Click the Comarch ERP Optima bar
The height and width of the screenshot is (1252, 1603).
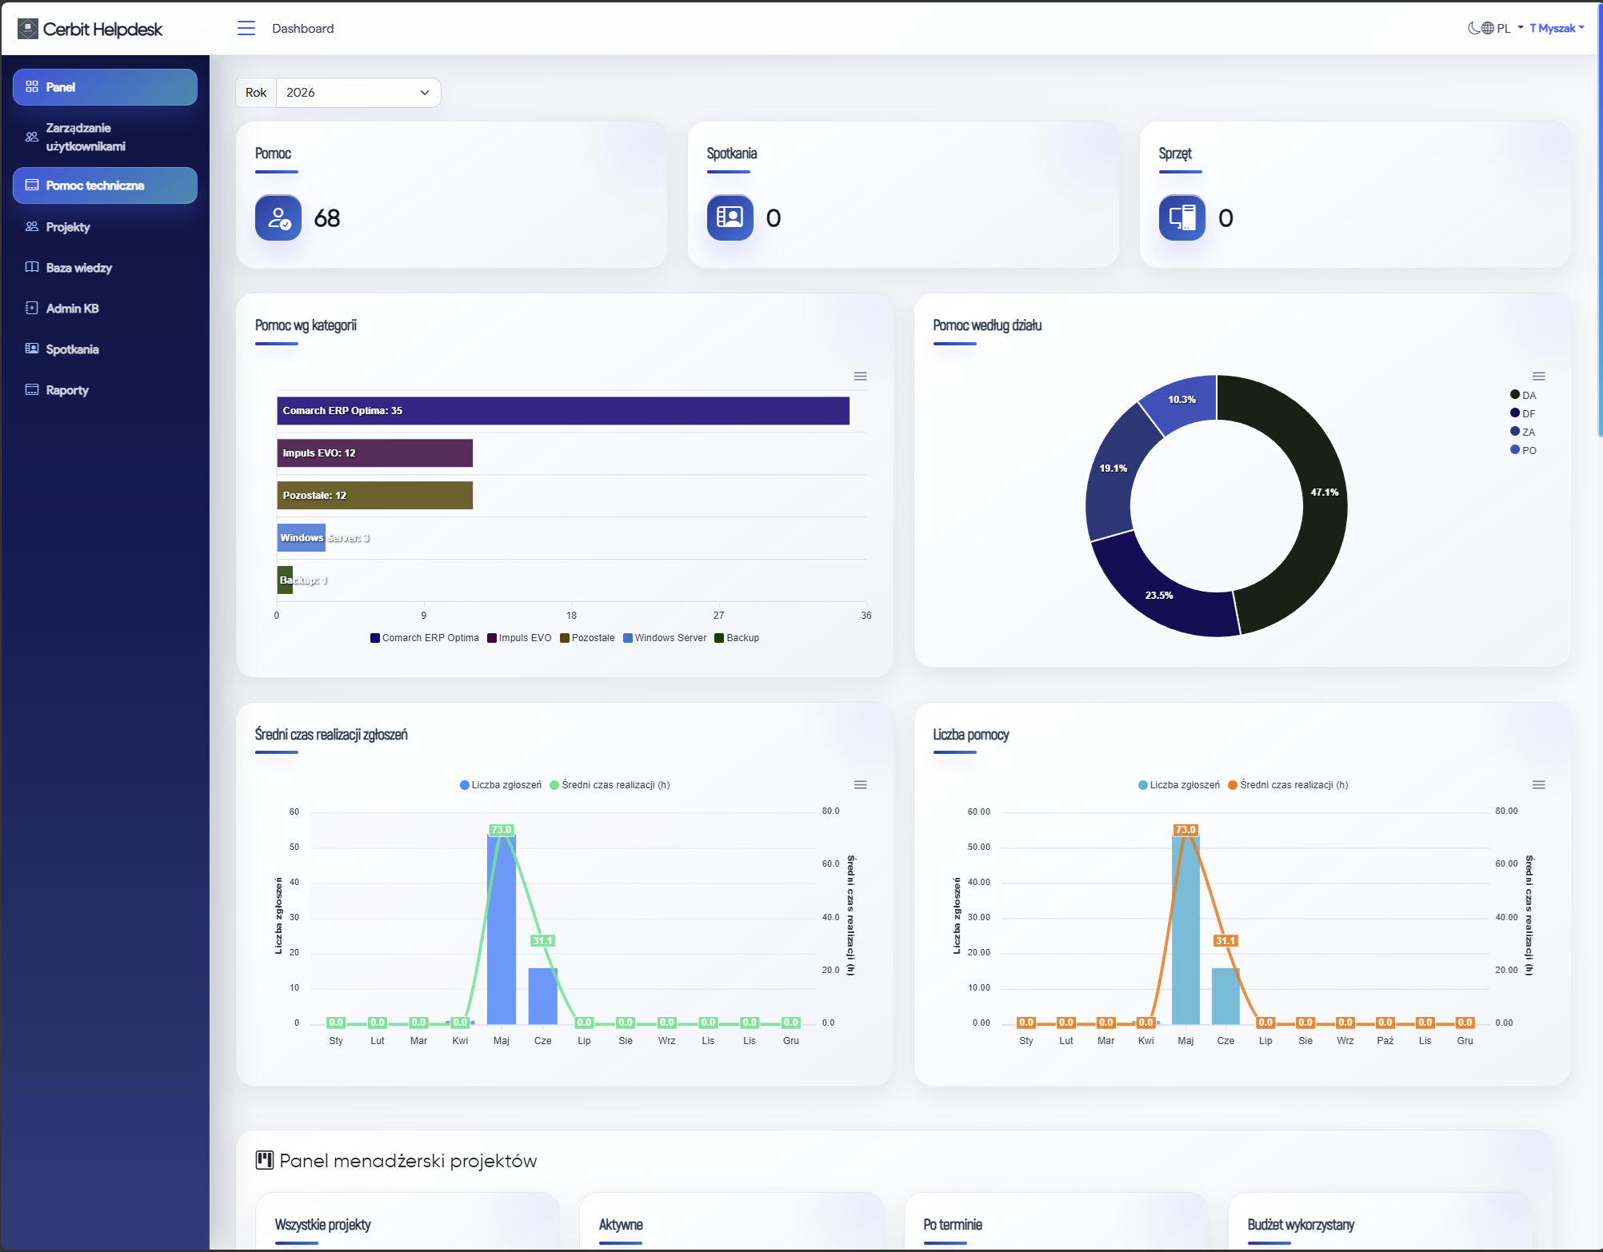point(563,411)
